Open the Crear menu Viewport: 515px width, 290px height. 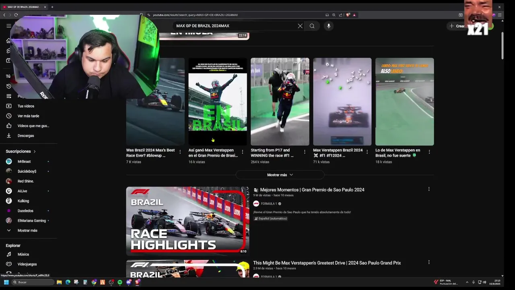457,26
